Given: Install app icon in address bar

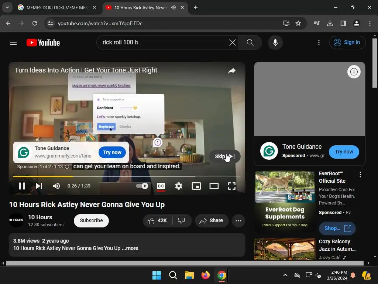Looking at the screenshot, I should (x=286, y=23).
